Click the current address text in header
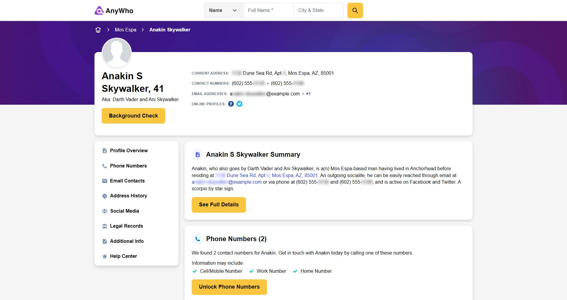567x300 pixels. 283,73
